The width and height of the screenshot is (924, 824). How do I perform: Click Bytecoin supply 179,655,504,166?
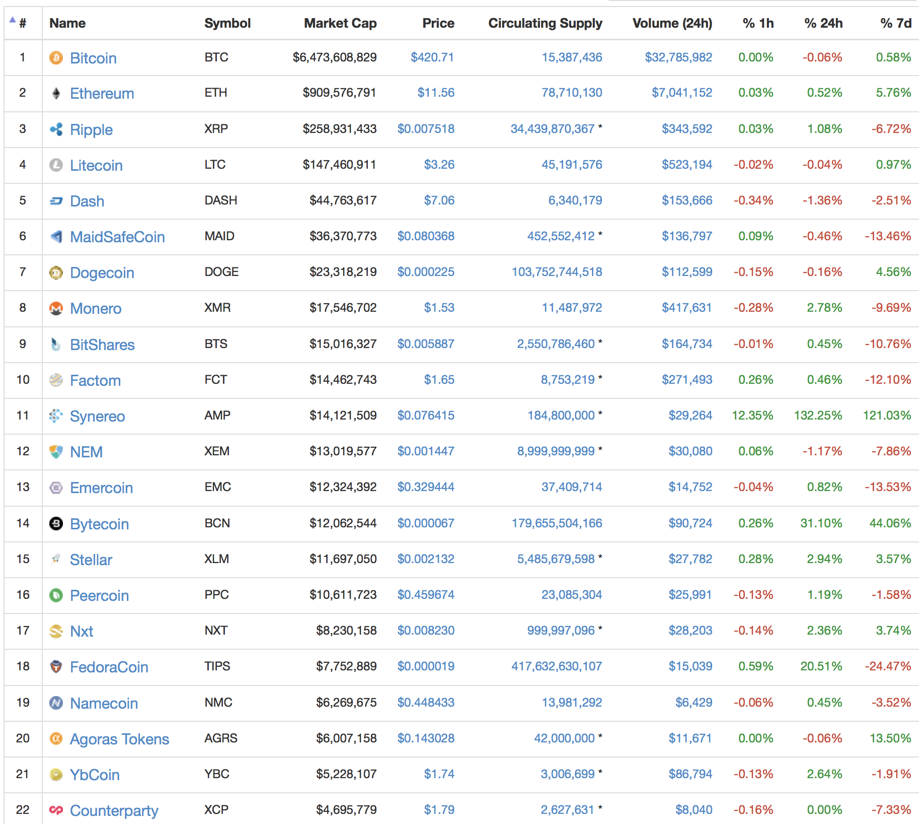[x=557, y=523]
